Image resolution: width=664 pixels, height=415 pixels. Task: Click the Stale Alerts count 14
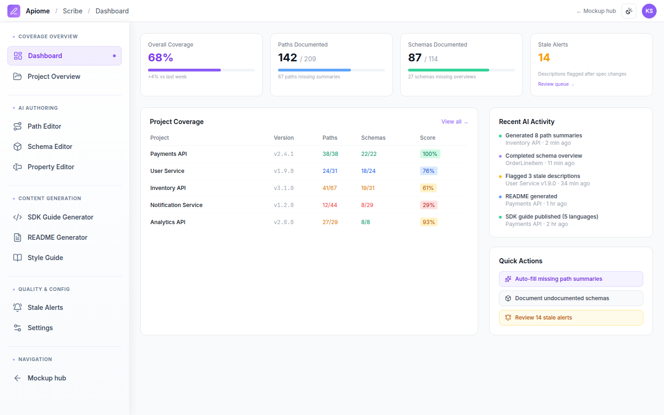click(x=544, y=58)
